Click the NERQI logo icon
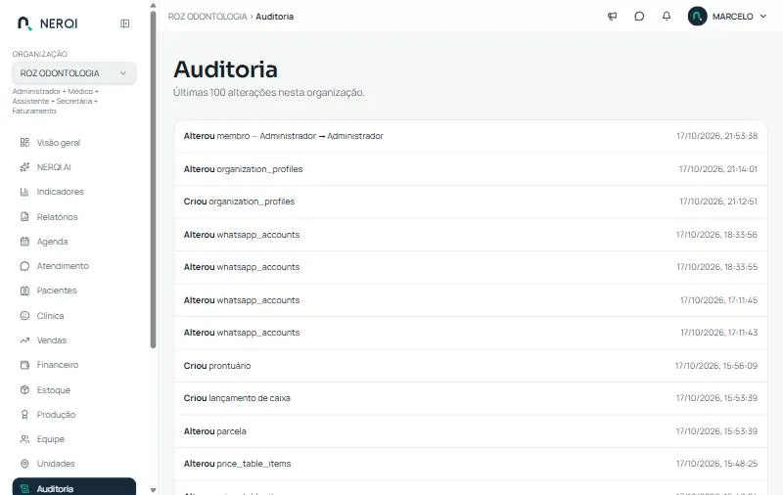The image size is (783, 495). click(23, 23)
